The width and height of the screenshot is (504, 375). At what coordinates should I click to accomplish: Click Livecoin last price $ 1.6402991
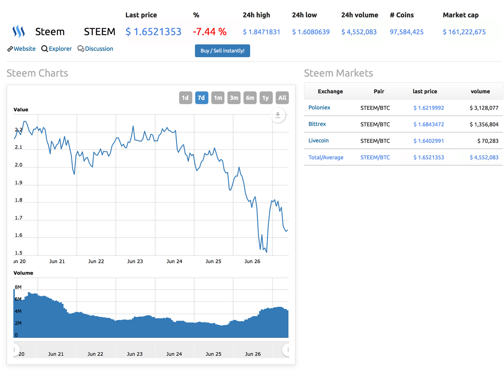(x=429, y=141)
